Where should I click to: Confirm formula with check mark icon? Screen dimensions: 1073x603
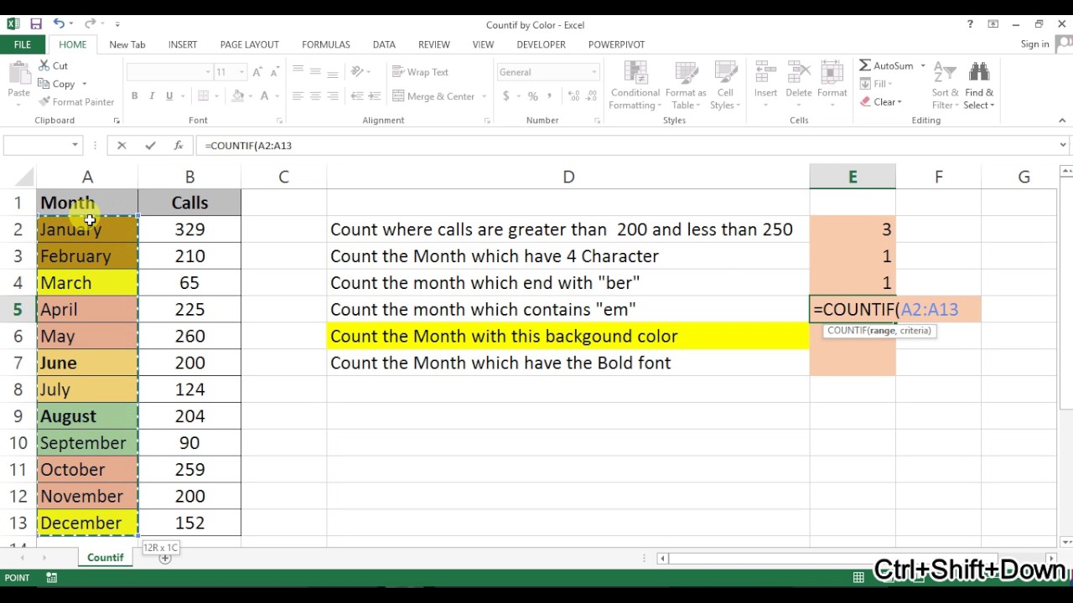coord(150,146)
